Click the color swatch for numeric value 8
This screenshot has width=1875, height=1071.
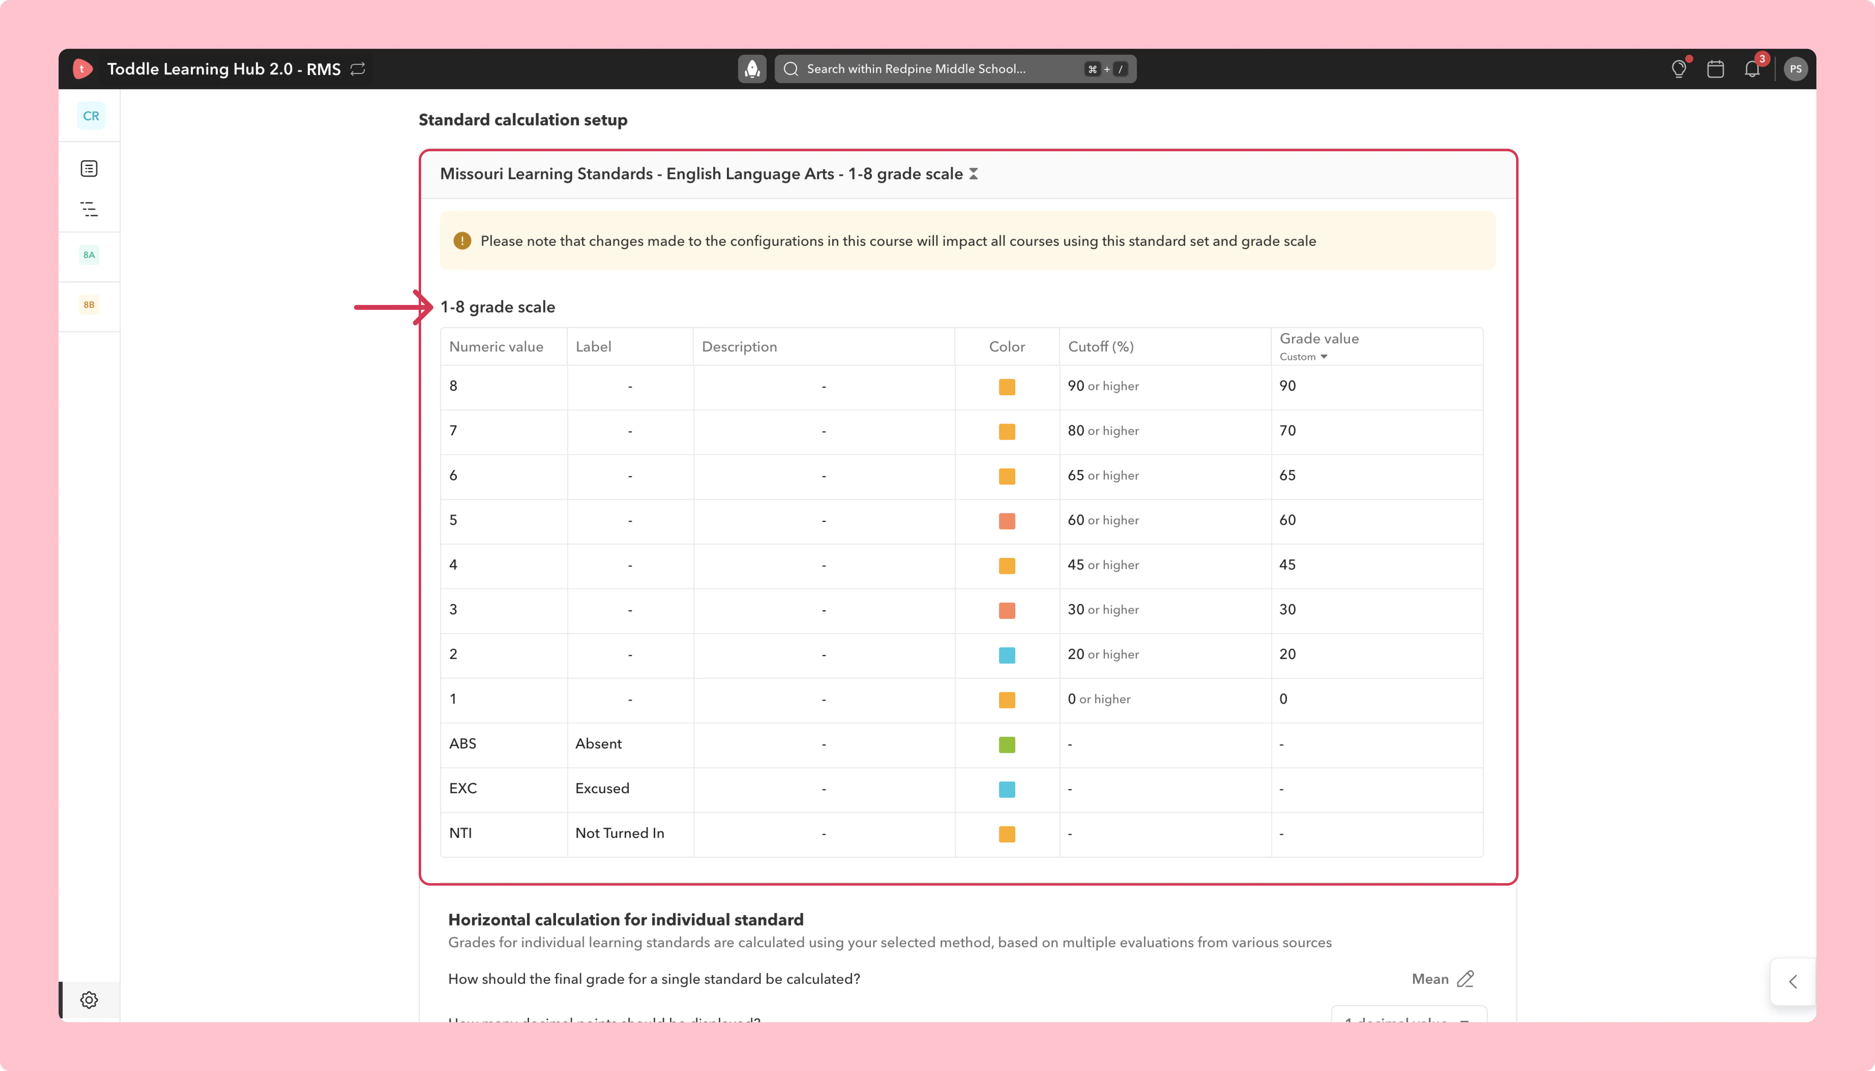pyautogui.click(x=1007, y=387)
